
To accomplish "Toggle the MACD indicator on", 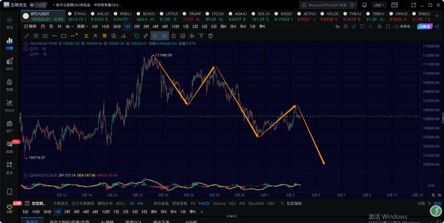I will point(204,203).
